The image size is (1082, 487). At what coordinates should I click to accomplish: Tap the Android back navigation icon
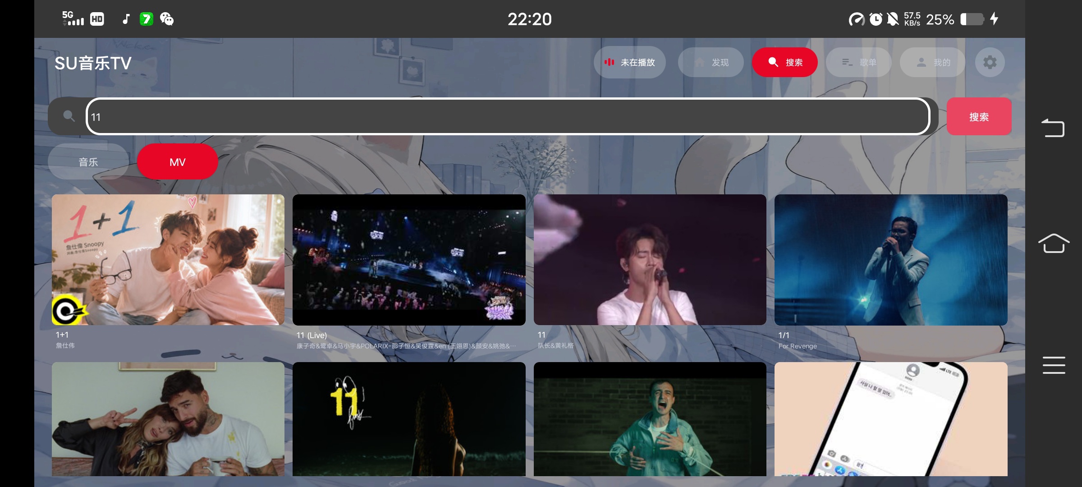tap(1053, 128)
